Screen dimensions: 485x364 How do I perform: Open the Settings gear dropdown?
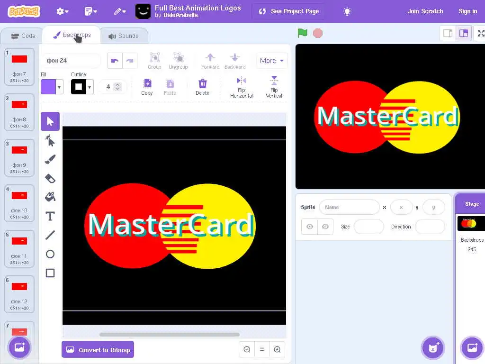click(62, 11)
